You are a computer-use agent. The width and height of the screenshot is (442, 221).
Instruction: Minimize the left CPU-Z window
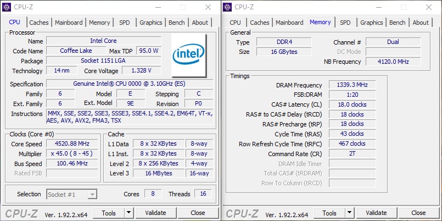pyautogui.click(x=158, y=7)
